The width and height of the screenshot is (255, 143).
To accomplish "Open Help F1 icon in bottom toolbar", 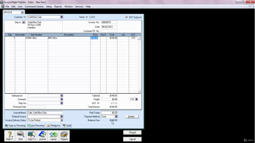I will pos(10,136).
